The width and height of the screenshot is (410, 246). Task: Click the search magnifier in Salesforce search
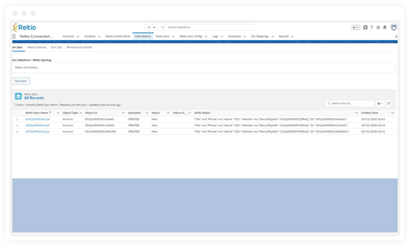click(x=163, y=27)
